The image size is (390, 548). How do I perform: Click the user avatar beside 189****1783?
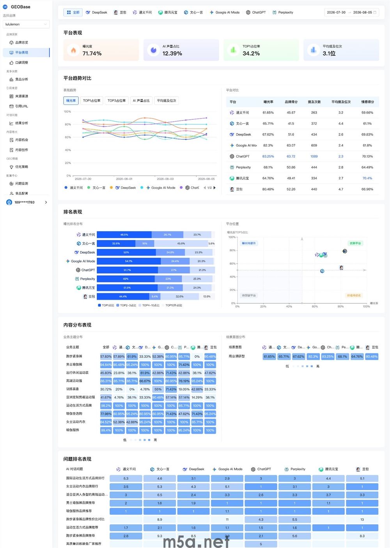click(x=9, y=202)
